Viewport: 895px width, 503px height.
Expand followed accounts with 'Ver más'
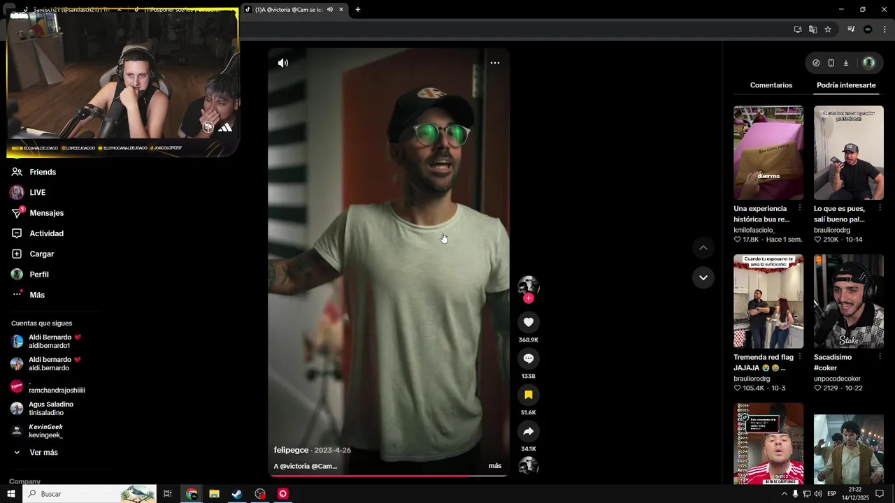[43, 453]
